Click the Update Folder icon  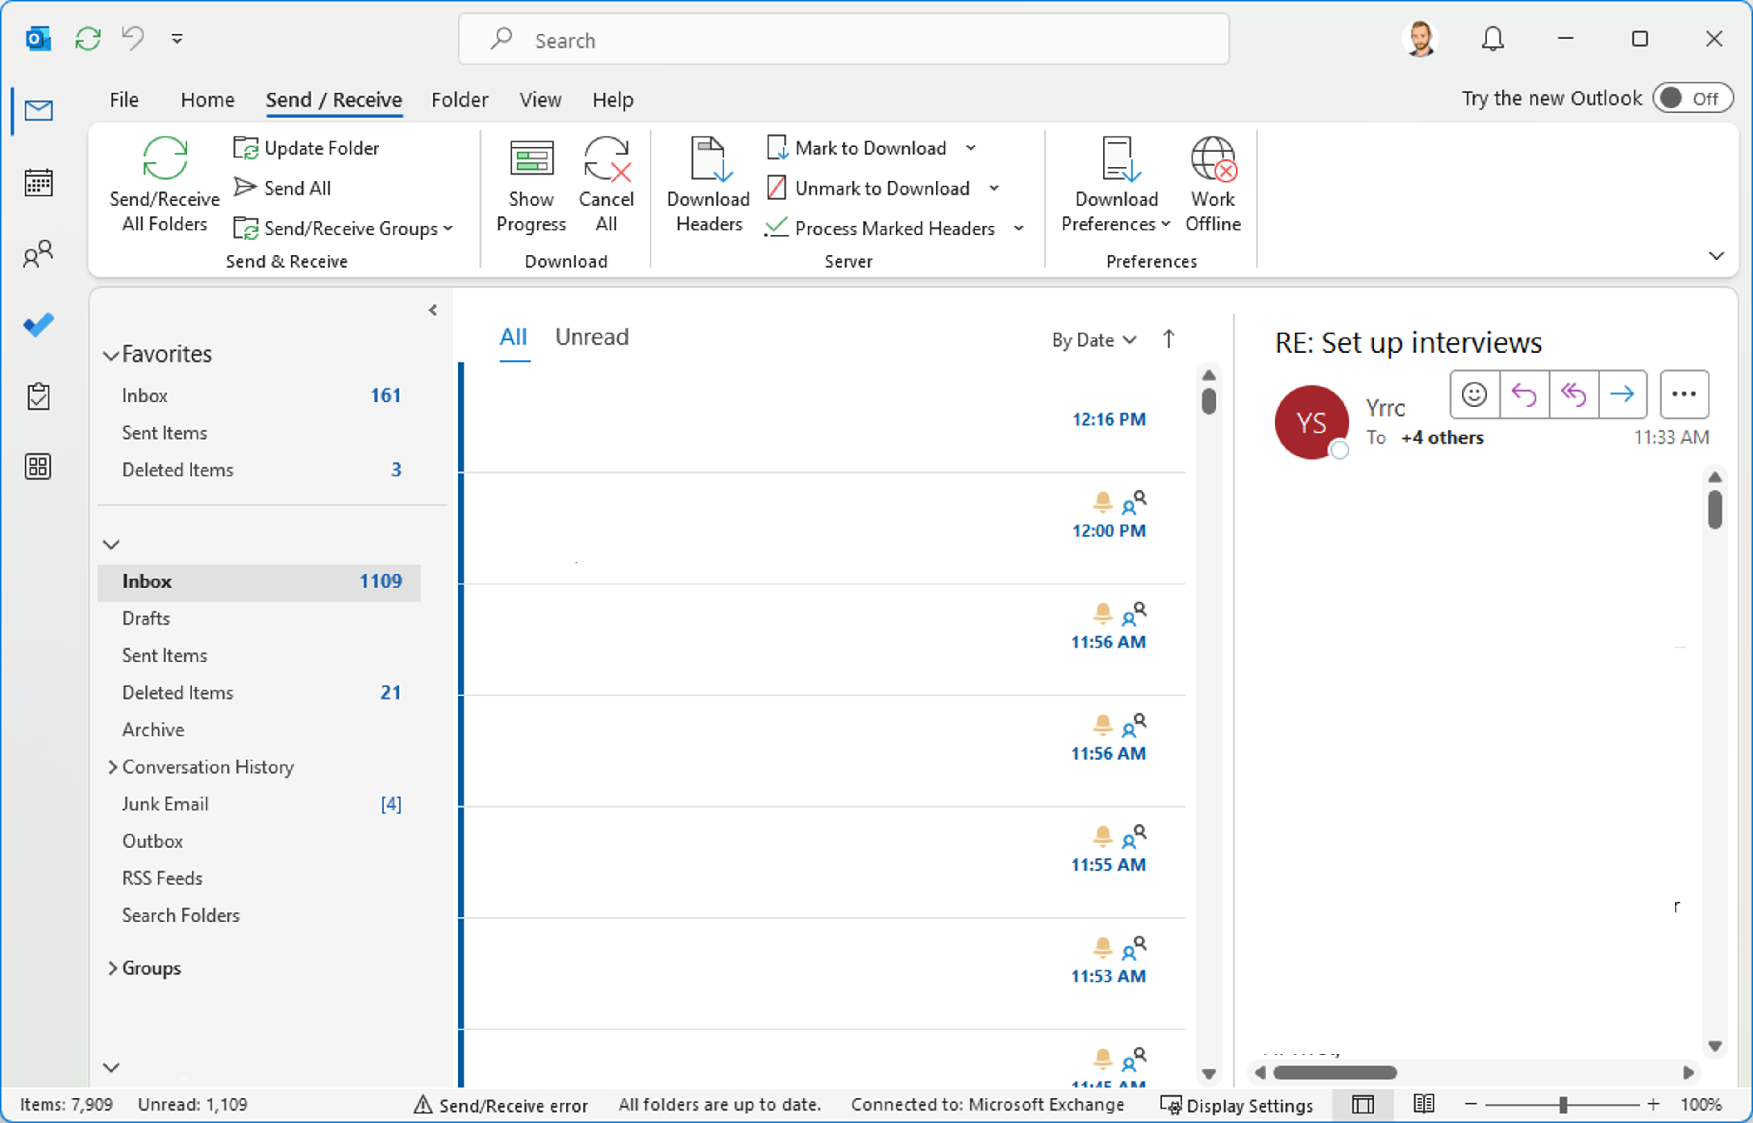tap(246, 148)
